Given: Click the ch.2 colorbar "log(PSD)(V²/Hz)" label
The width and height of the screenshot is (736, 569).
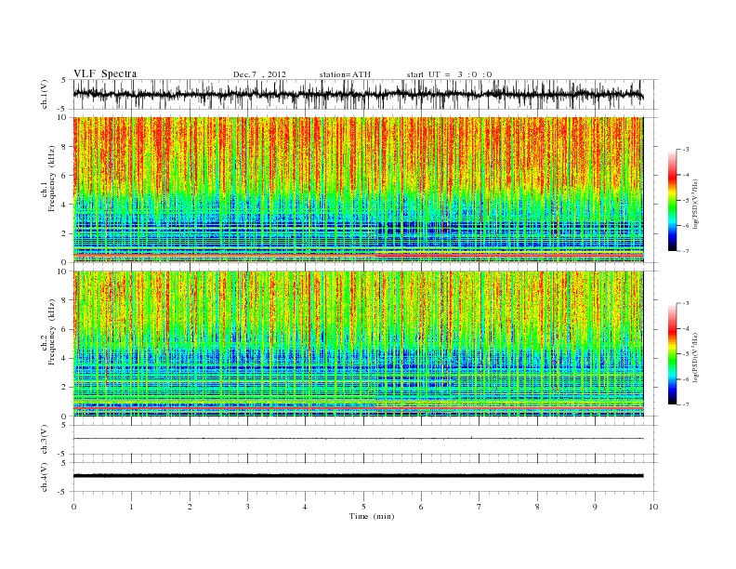Looking at the screenshot, I should coord(695,357).
